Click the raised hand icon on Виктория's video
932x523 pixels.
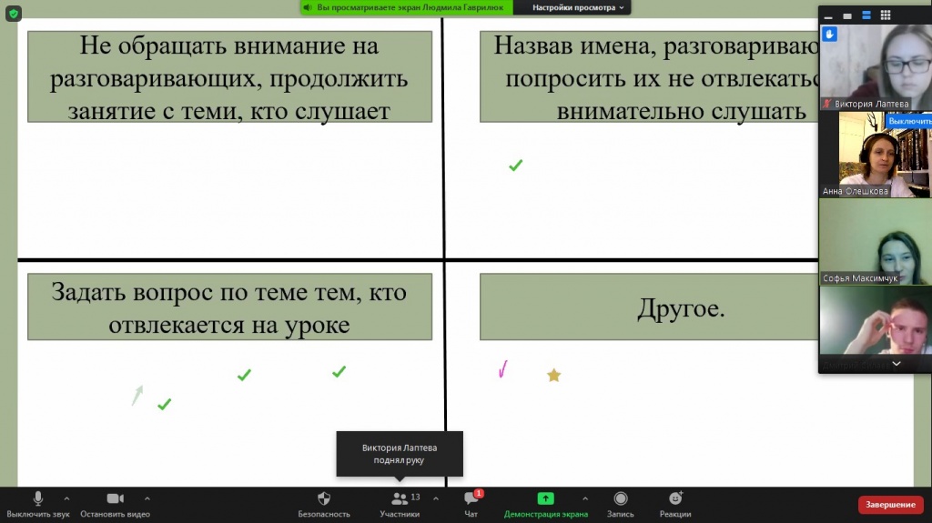click(x=829, y=34)
